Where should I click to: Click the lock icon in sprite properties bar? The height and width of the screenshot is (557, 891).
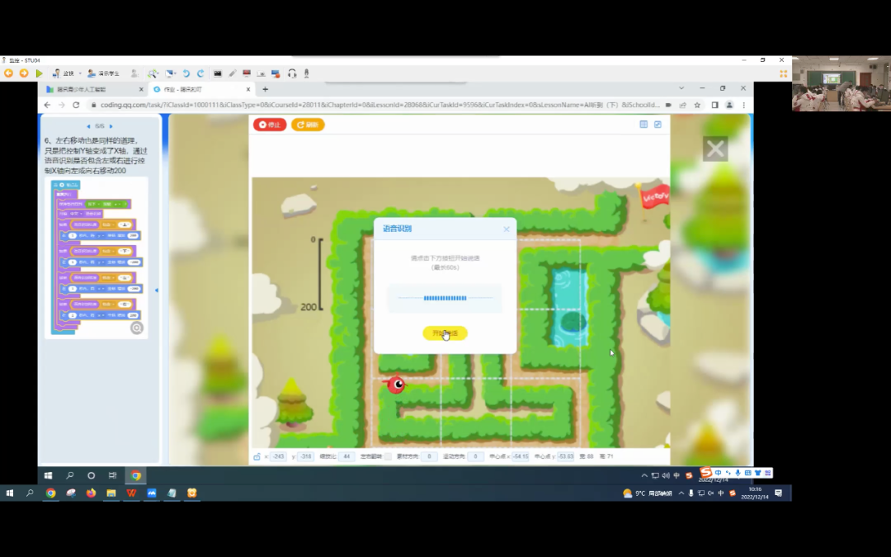pyautogui.click(x=257, y=456)
